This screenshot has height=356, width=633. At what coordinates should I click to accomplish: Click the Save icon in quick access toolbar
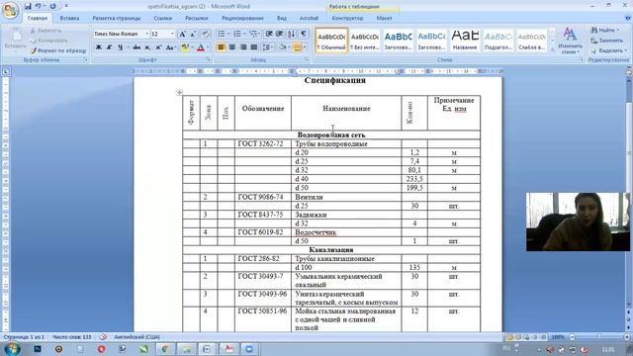[28, 7]
